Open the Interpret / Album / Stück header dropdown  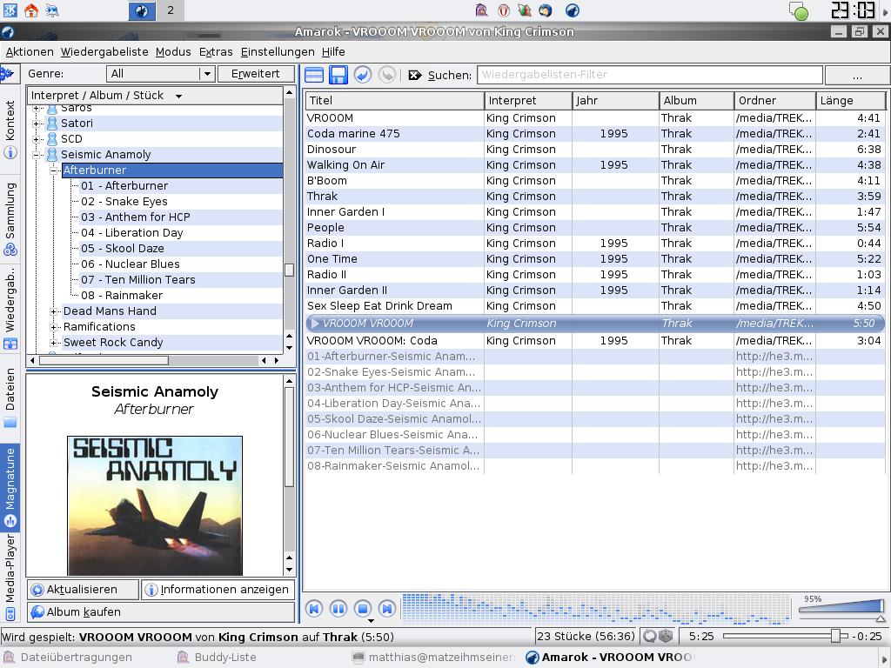[x=155, y=96]
